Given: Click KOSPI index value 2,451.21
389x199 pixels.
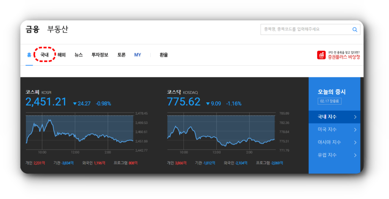Looking at the screenshot, I should coord(46,102).
